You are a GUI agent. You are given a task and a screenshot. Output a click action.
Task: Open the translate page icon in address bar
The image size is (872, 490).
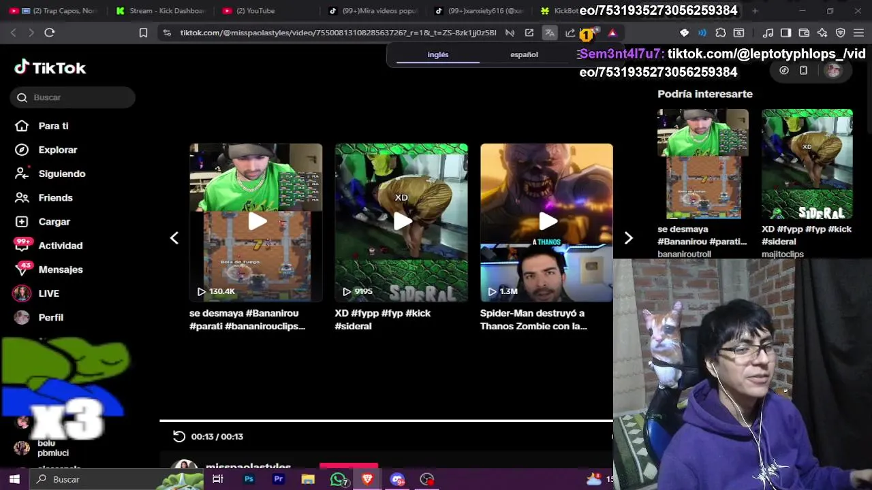(550, 33)
